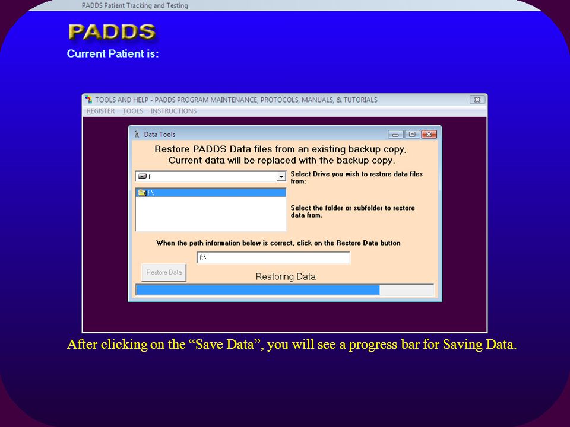Open the TOOLS menu

tap(132, 111)
